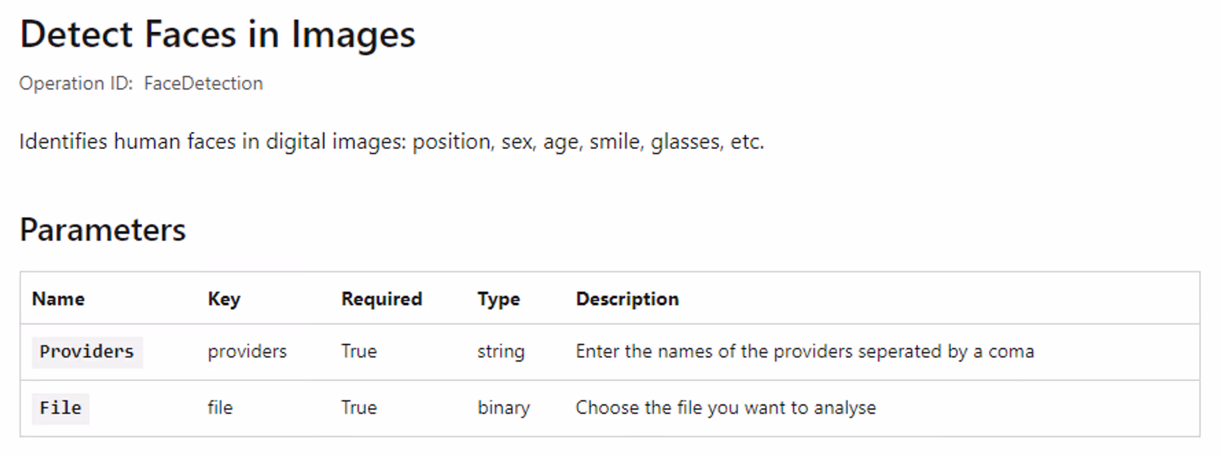Click the Required column header
The height and width of the screenshot is (455, 1221).
[382, 299]
